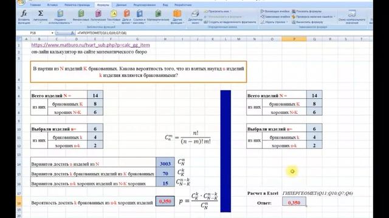
Task: Click Trace Precedents icon
Action: 263,12
